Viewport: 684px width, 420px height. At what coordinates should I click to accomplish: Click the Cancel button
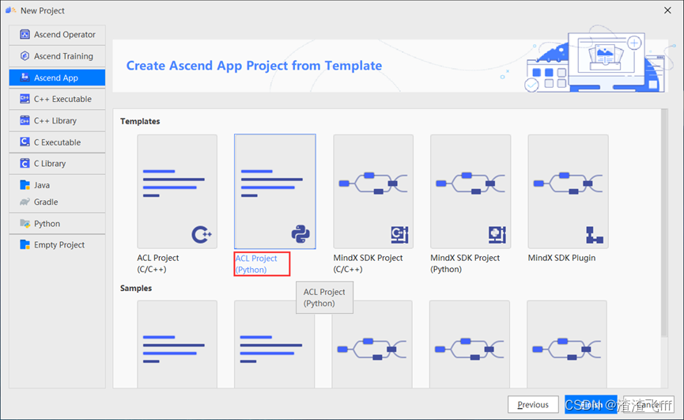coord(648,405)
